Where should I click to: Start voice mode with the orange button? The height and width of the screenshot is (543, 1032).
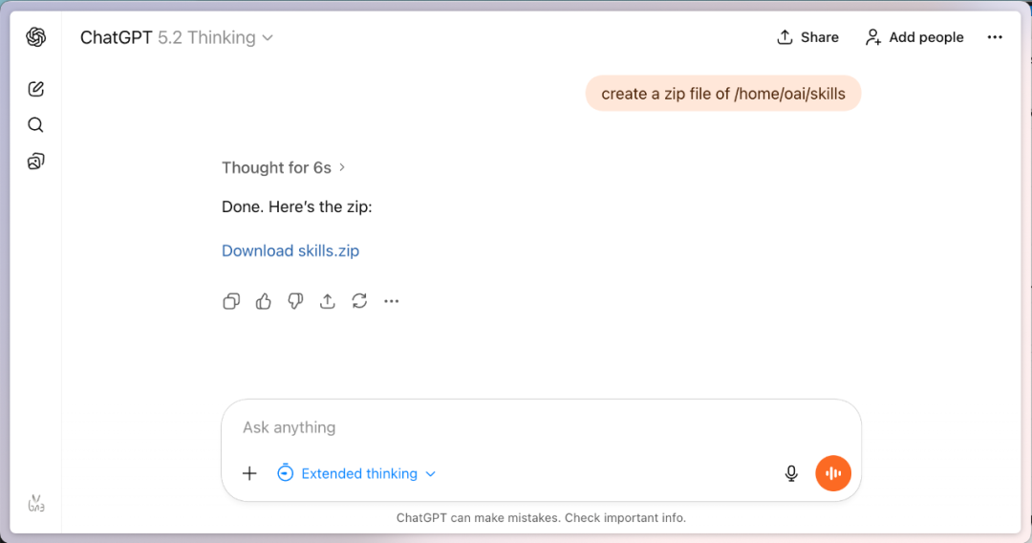tap(833, 473)
